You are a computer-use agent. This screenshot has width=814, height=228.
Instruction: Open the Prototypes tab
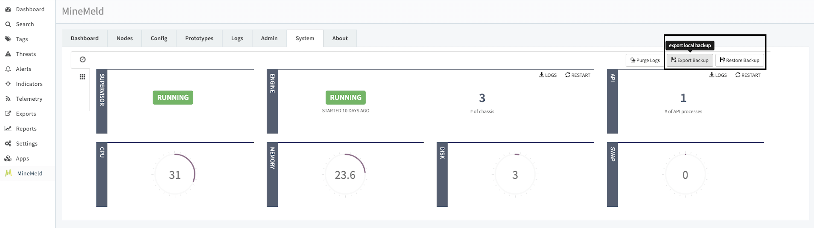click(199, 38)
